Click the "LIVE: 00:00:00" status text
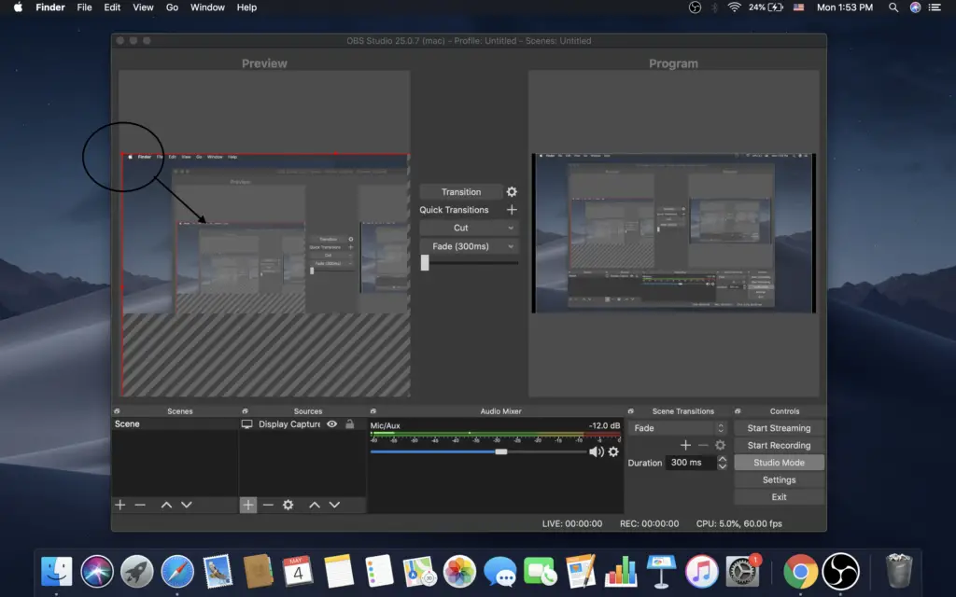 coord(572,524)
